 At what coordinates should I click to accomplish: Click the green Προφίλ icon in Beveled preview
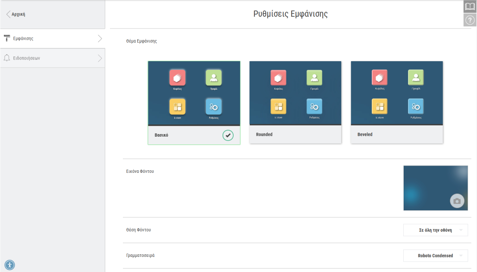tap(416, 78)
